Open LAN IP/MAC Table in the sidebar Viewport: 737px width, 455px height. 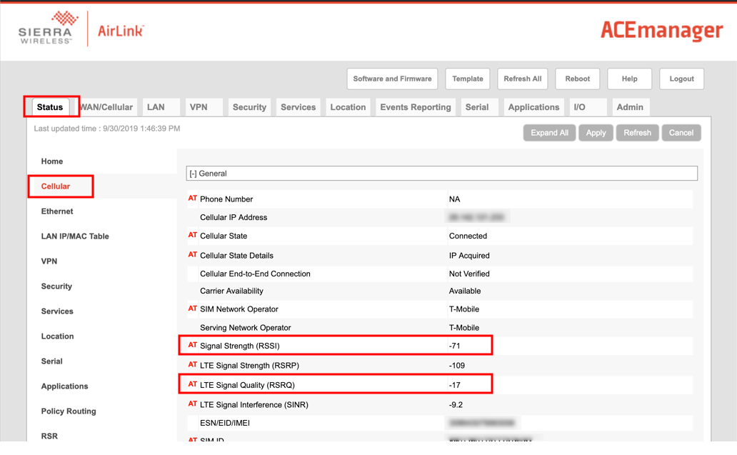75,236
